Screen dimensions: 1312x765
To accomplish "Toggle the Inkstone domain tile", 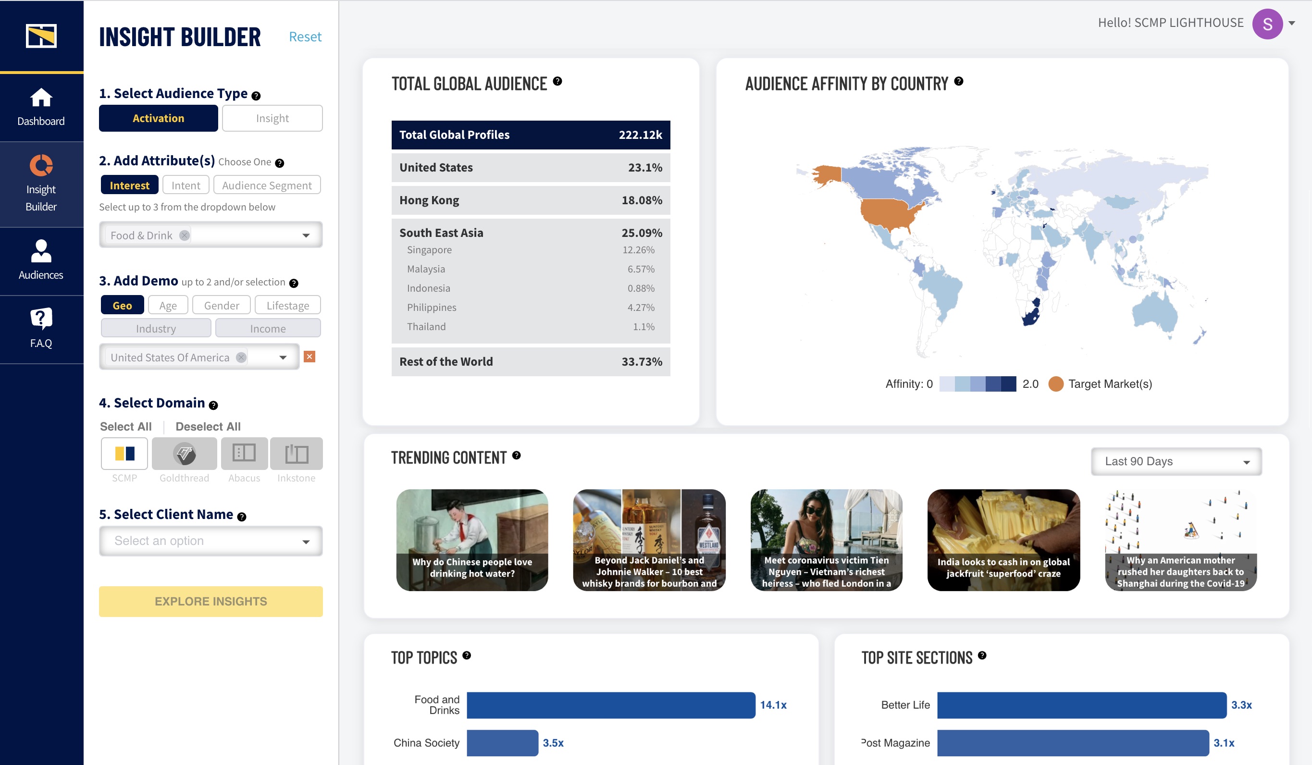I will pos(296,454).
